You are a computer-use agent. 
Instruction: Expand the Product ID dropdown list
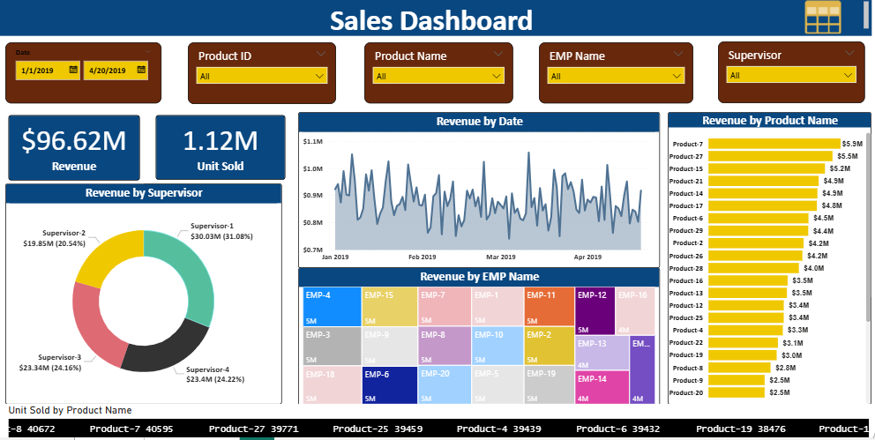tap(319, 77)
